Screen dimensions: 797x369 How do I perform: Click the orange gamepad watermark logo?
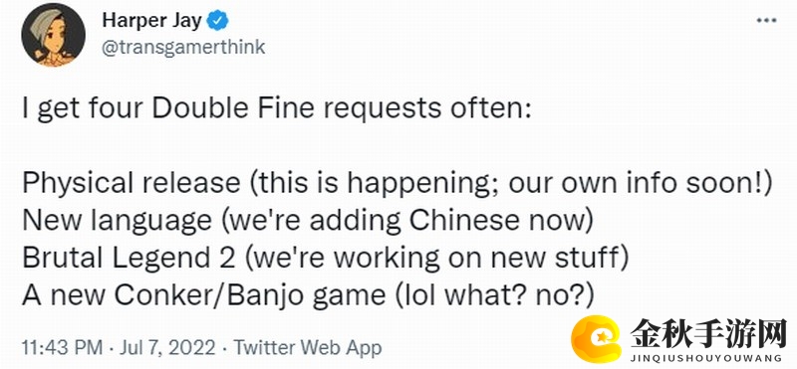tap(596, 338)
